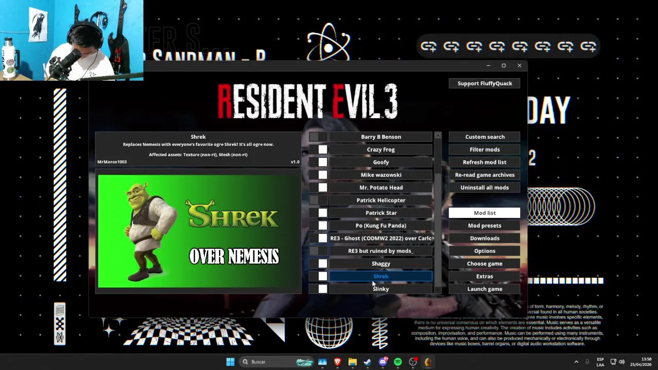The width and height of the screenshot is (658, 370).
Task: Select the Crazy Frog mod entry
Action: 381,150
